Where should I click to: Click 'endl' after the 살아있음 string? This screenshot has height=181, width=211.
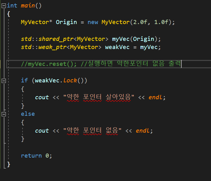(x=155, y=97)
